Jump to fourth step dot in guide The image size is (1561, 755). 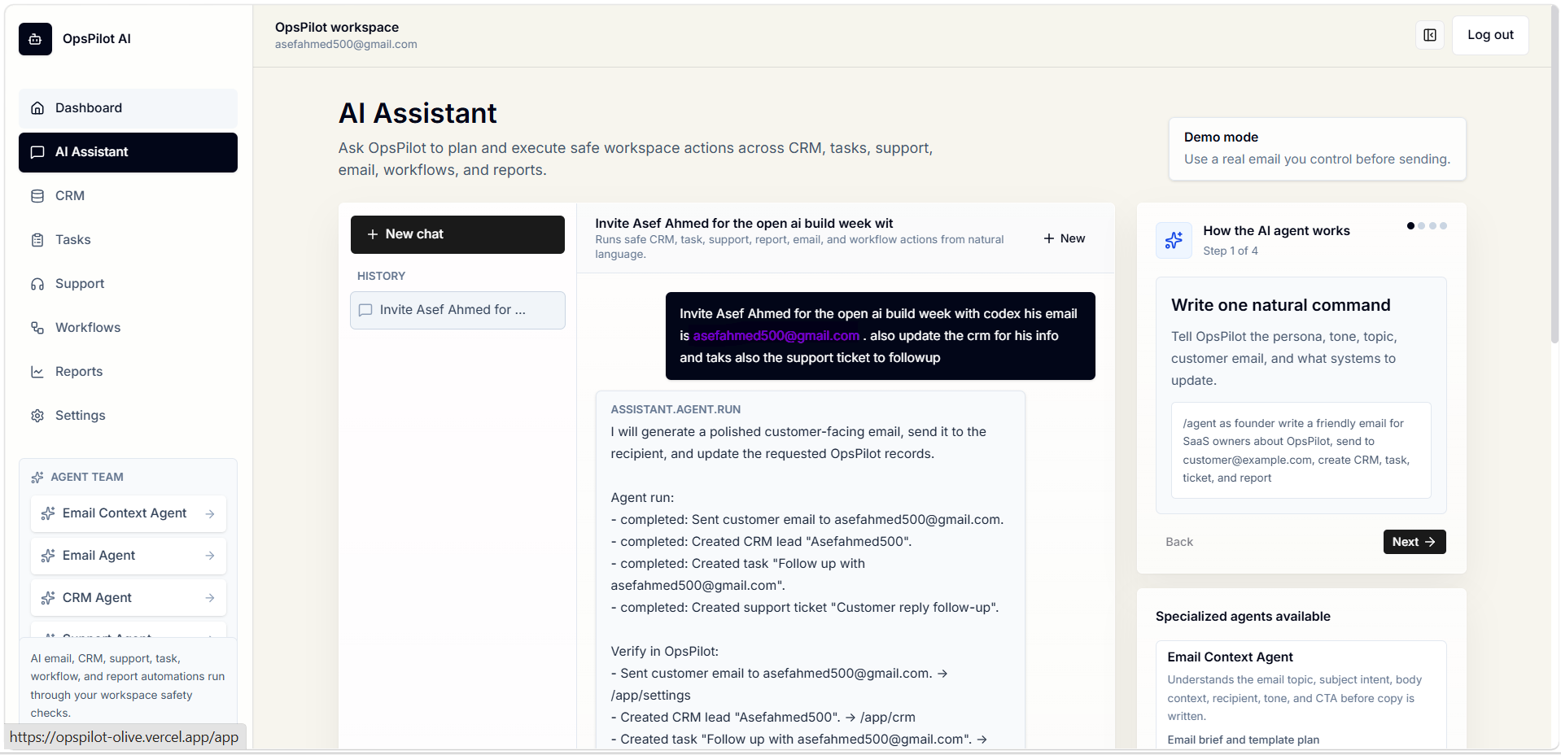pyautogui.click(x=1443, y=226)
